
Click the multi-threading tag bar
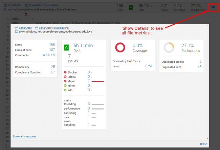tap(98, 104)
